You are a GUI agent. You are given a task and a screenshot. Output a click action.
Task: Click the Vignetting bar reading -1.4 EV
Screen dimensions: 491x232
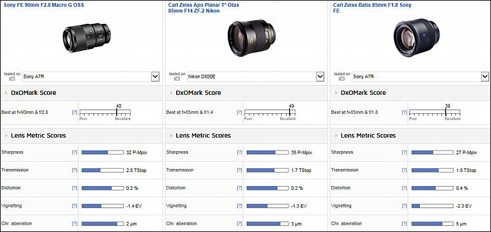pyautogui.click(x=102, y=206)
